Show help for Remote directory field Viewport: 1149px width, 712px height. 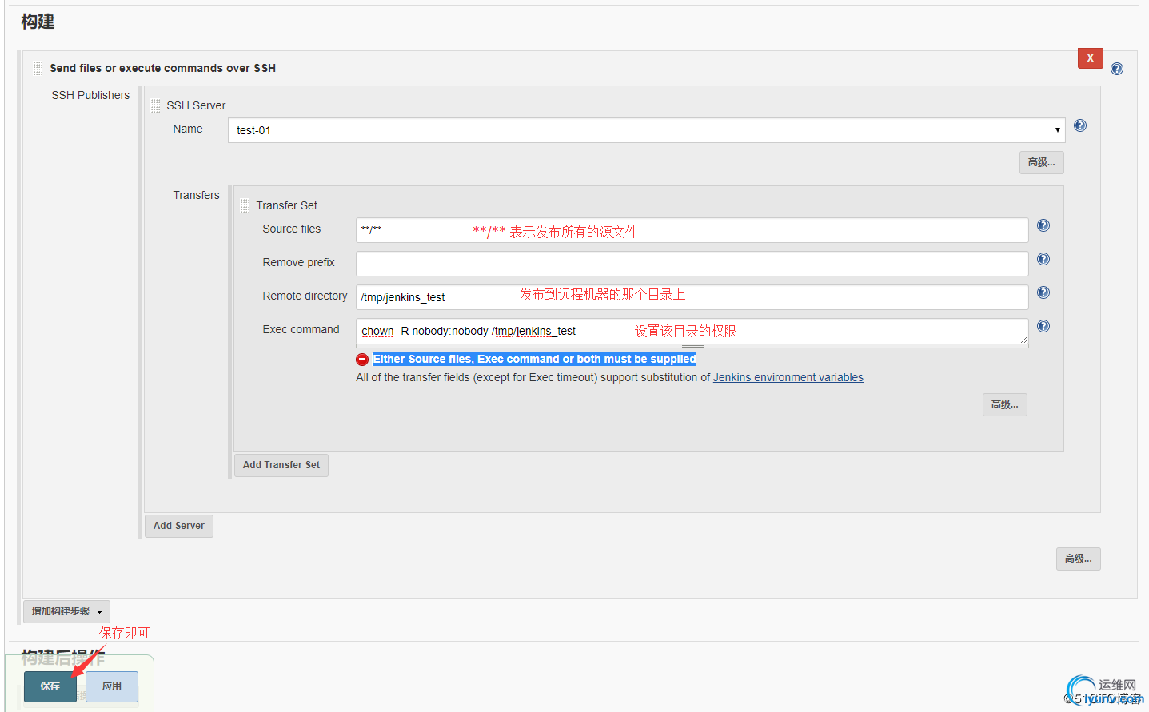pyautogui.click(x=1043, y=292)
